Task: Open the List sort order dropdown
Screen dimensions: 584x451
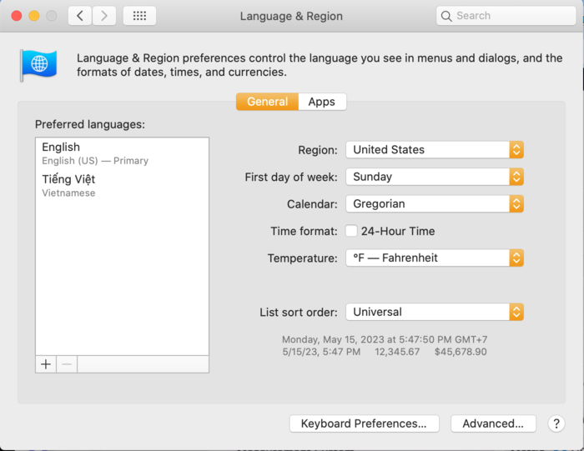Action: 435,312
